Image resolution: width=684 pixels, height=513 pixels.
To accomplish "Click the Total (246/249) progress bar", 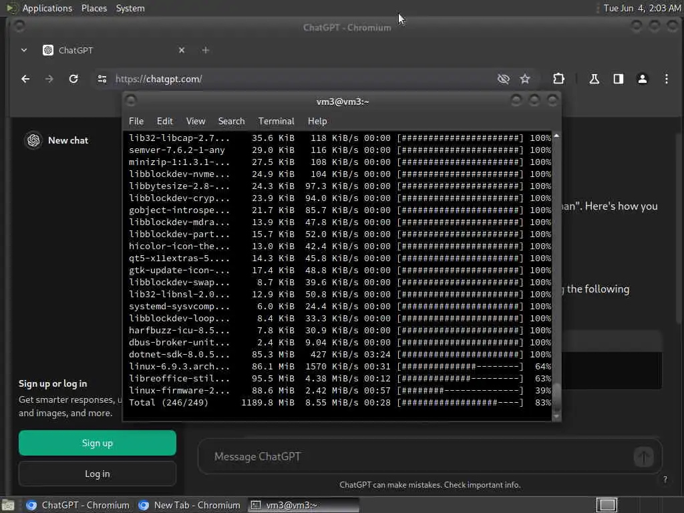I will coord(460,403).
